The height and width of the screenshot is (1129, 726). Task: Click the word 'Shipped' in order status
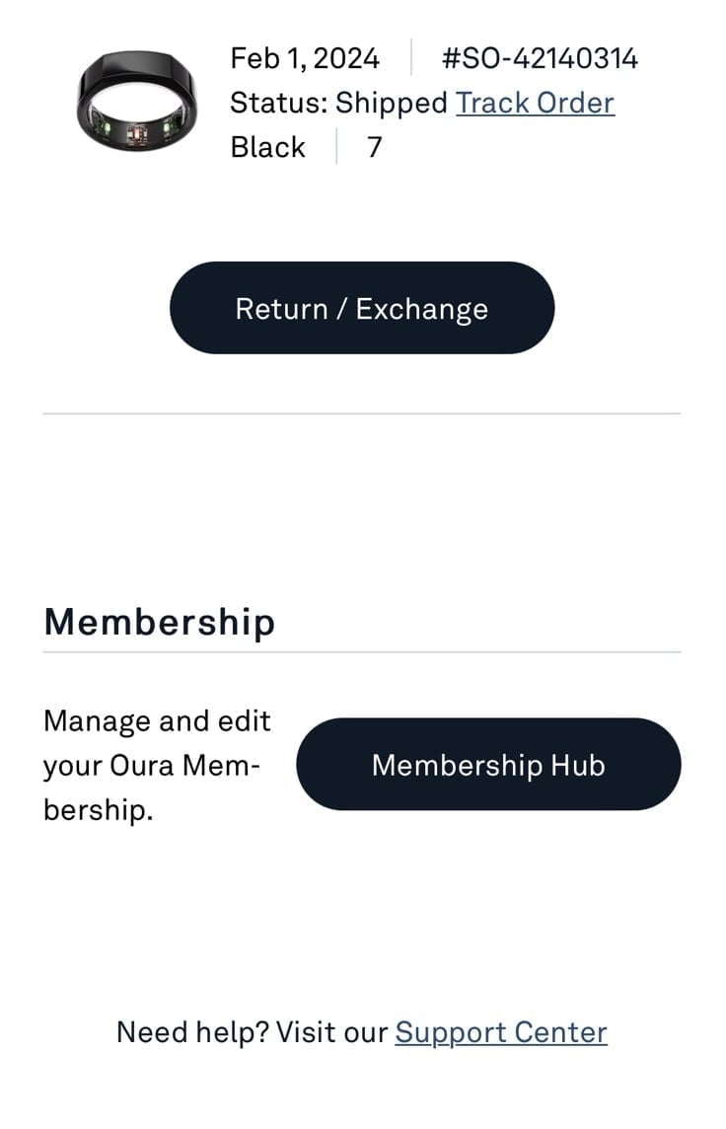coord(392,104)
